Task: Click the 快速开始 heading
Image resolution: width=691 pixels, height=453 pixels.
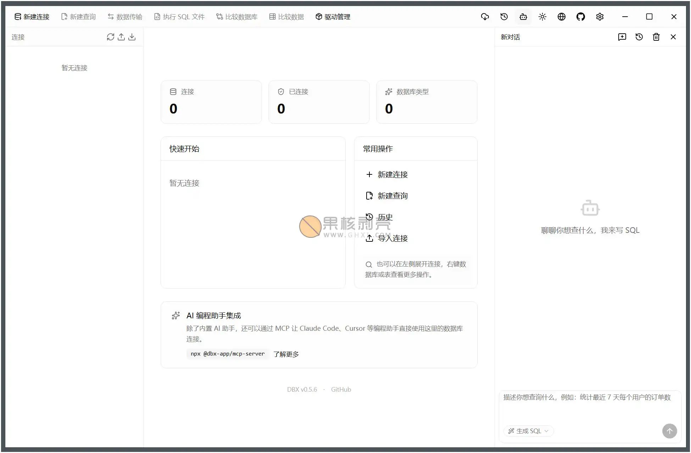Action: (184, 149)
